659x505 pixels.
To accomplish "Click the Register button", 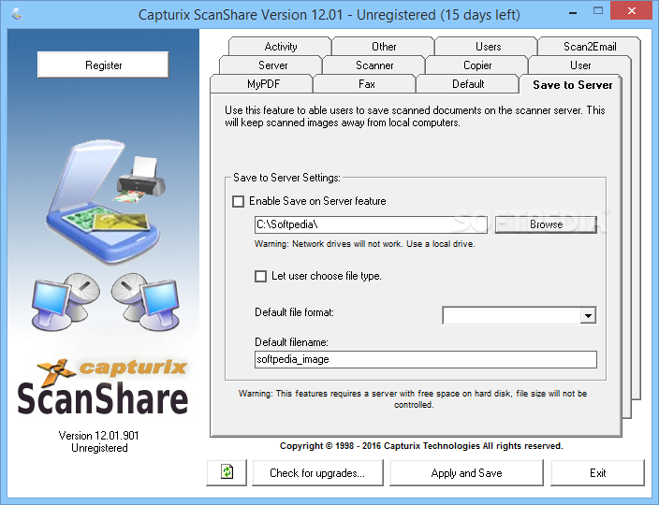I will tap(103, 65).
